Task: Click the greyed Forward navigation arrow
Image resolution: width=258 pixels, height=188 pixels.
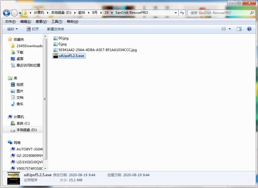Action: tap(14, 13)
